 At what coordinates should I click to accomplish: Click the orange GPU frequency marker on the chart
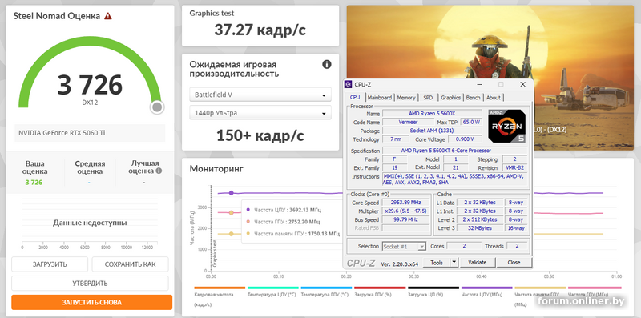232,212
